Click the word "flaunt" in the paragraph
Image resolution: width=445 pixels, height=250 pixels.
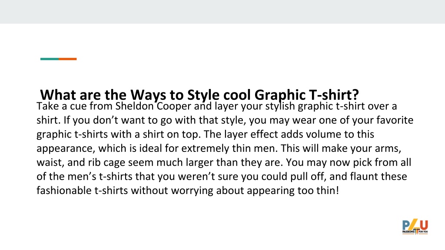pos(364,176)
